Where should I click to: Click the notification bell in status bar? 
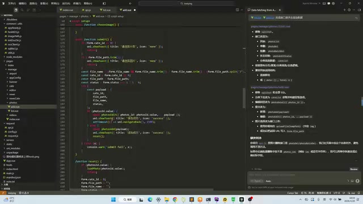[x=359, y=193]
